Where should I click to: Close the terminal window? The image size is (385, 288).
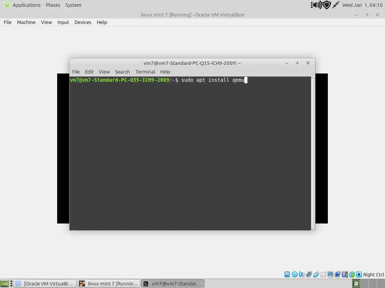coord(308,63)
